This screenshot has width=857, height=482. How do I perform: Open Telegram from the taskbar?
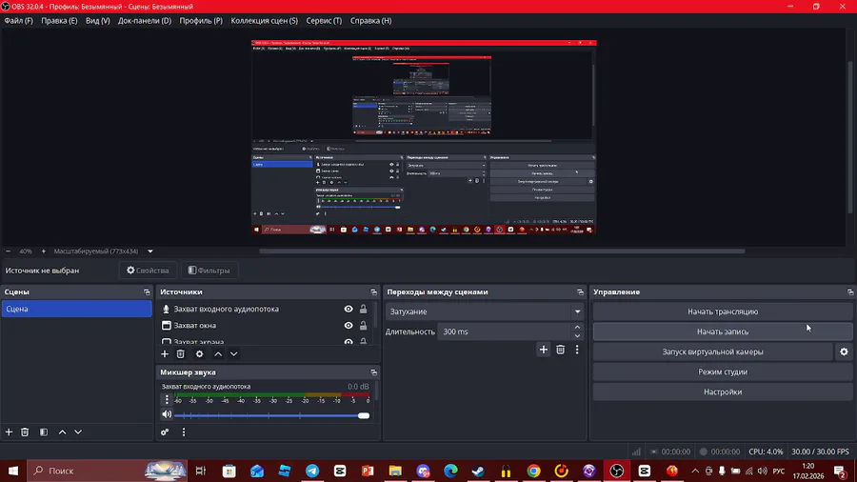click(x=312, y=471)
